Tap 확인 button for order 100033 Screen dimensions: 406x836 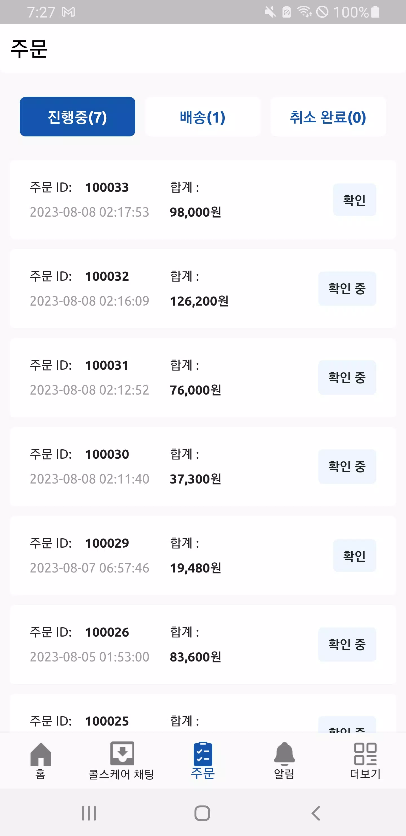pos(354,200)
